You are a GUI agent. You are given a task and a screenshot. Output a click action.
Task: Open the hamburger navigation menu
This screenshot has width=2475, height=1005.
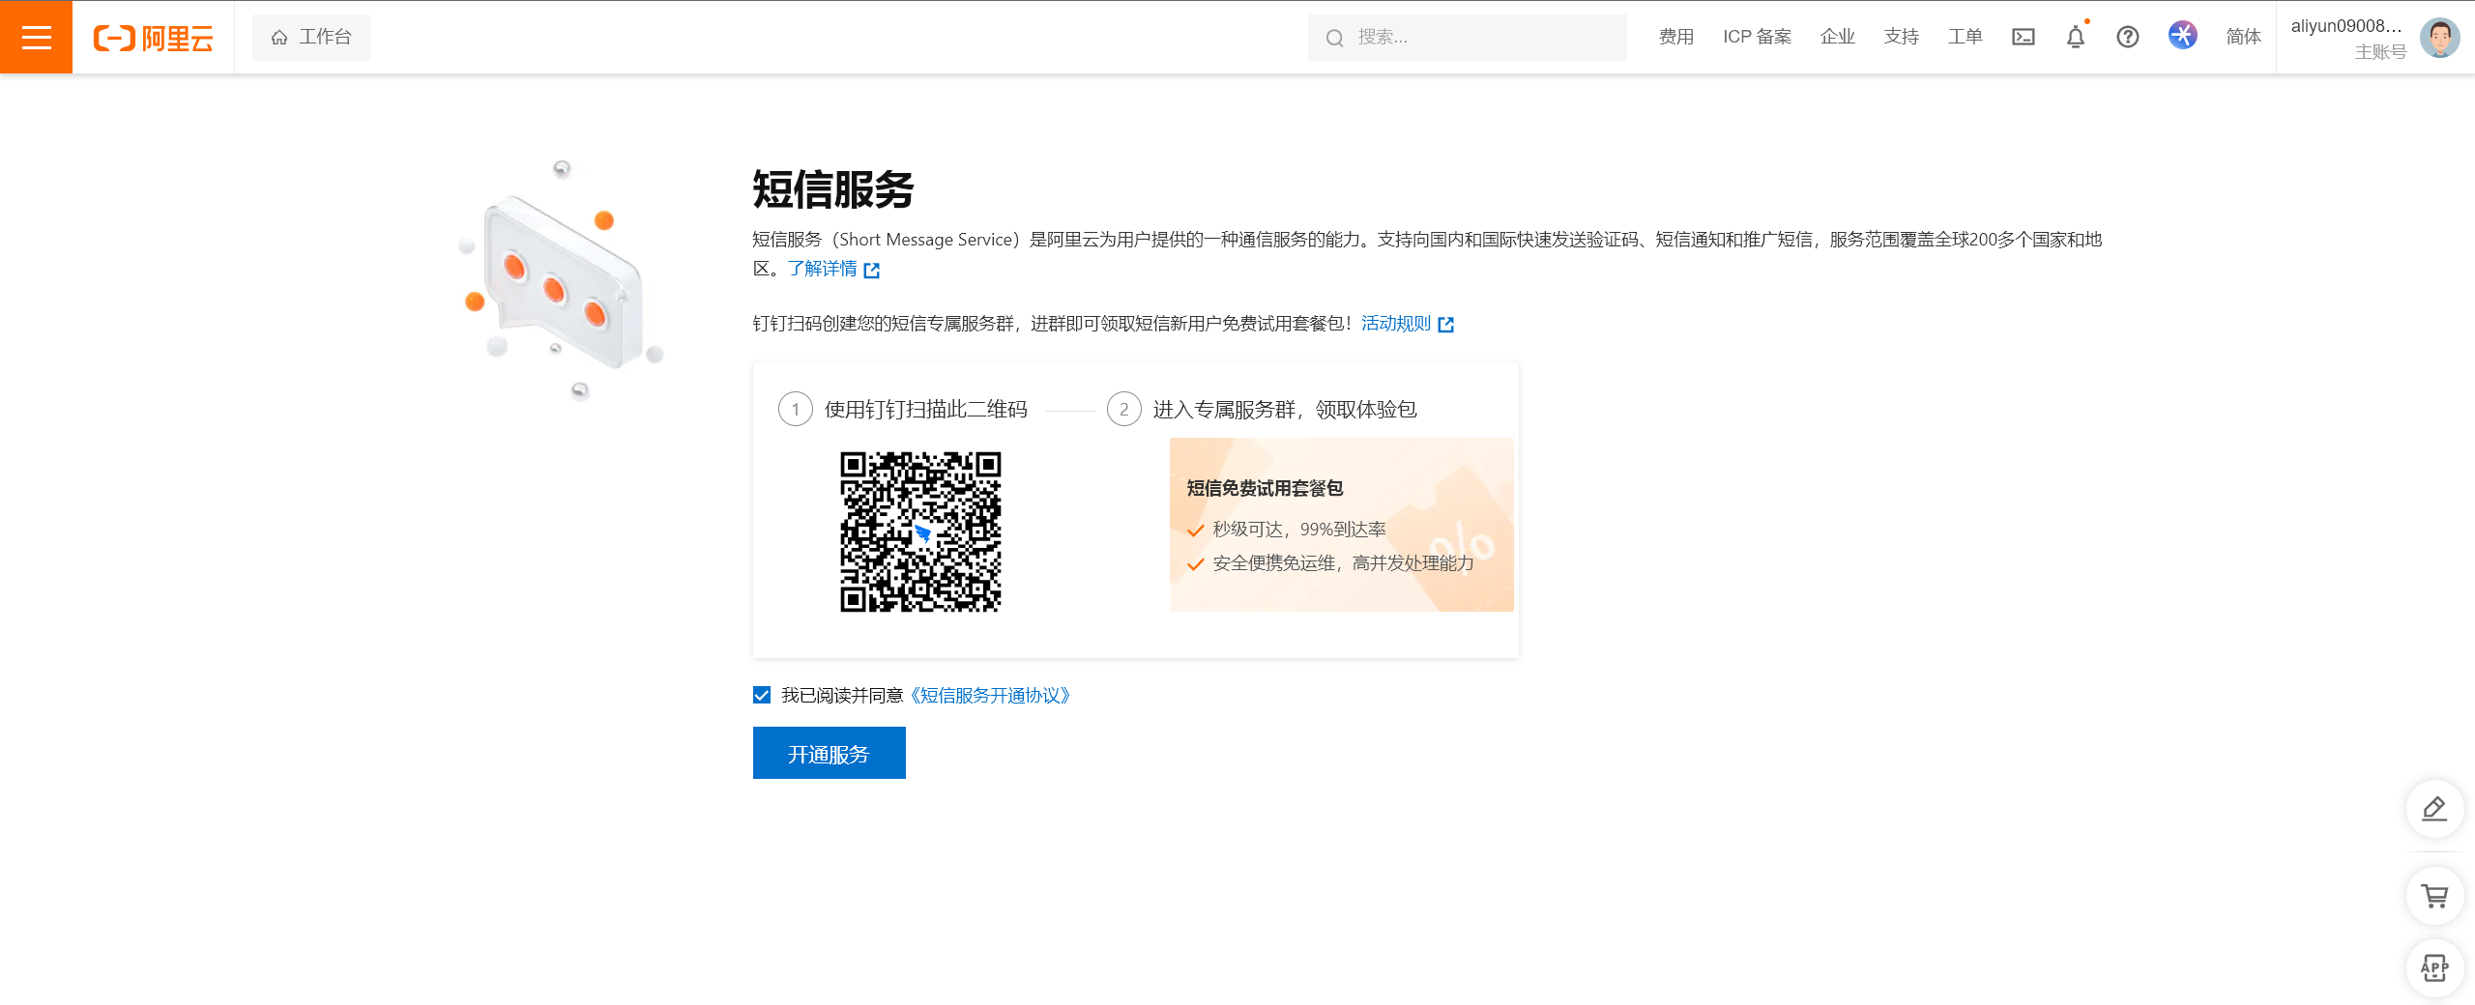tap(36, 37)
